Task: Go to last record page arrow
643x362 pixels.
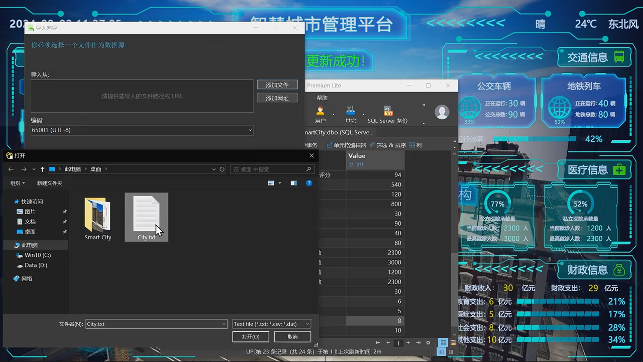Action: pos(418,343)
